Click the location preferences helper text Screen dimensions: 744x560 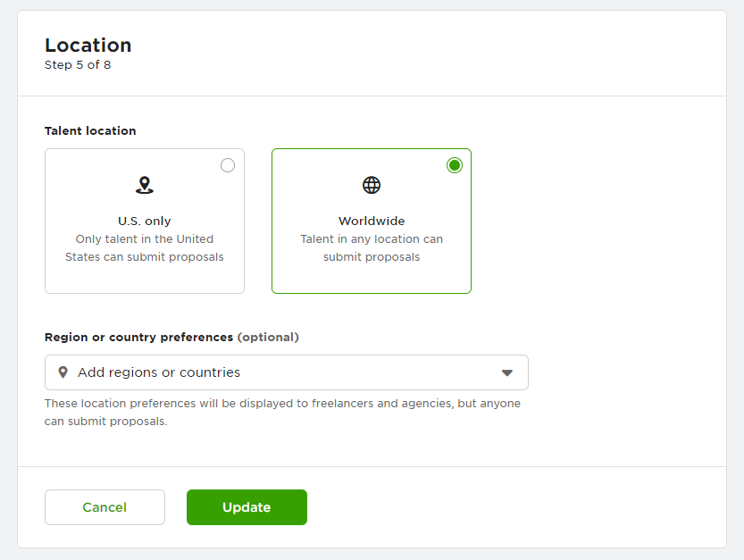(x=282, y=412)
